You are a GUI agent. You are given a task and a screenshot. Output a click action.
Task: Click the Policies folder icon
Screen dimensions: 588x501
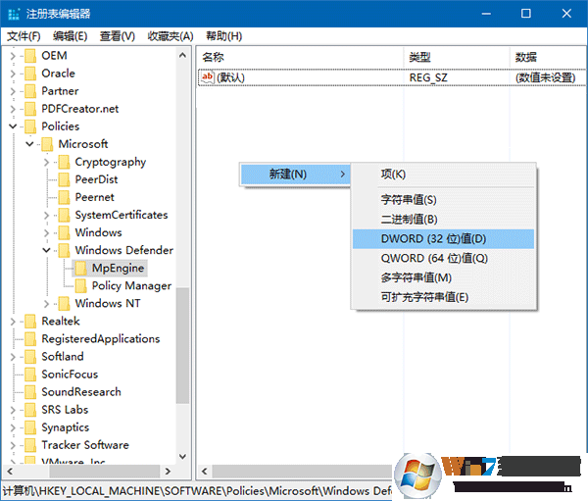[x=30, y=126]
